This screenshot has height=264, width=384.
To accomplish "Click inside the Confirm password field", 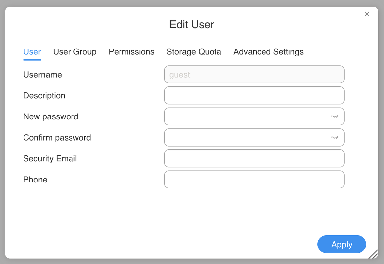I will point(247,138).
